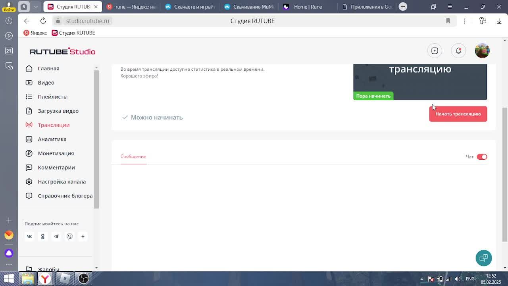
Task: Click the Войти login icon in browser sidebar
Action: click(8, 7)
